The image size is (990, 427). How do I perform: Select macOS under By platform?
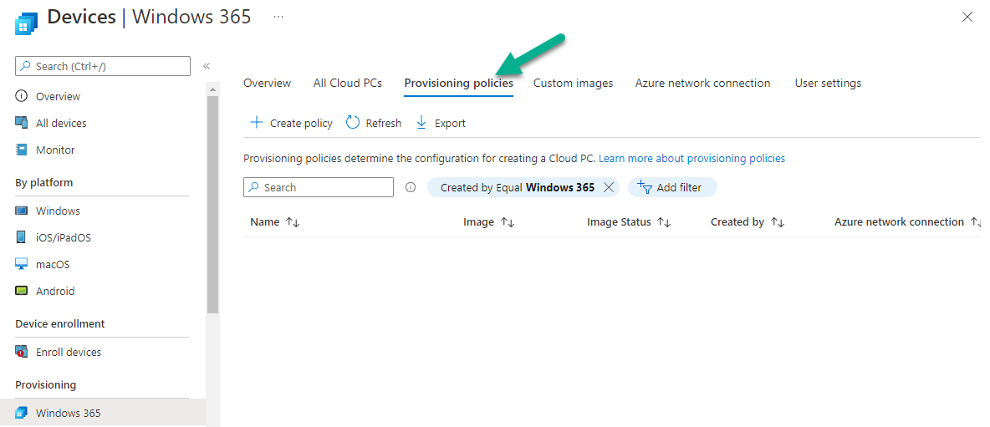pyautogui.click(x=53, y=264)
